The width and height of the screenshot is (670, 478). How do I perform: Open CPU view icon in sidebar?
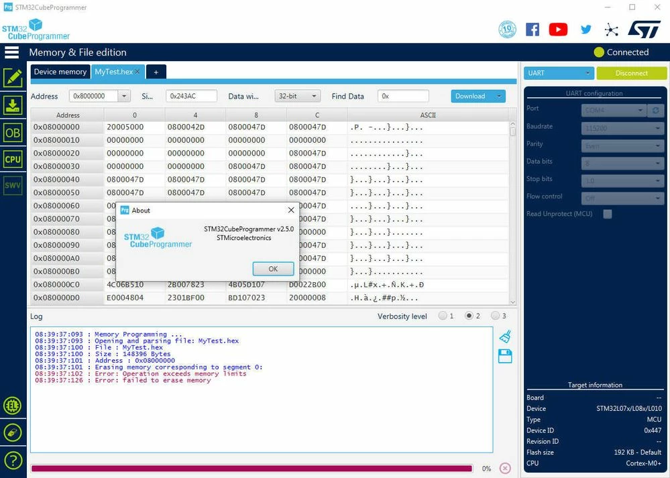13,160
